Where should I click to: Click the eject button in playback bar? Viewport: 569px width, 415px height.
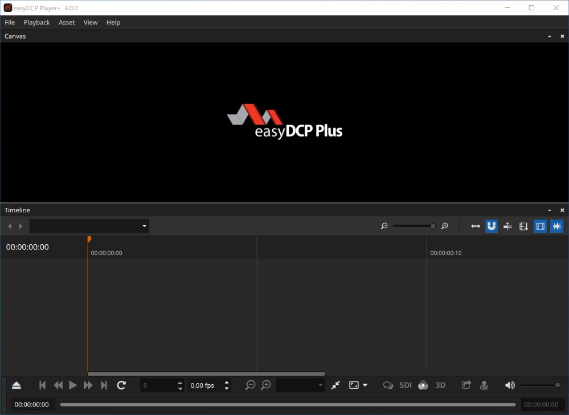(17, 385)
